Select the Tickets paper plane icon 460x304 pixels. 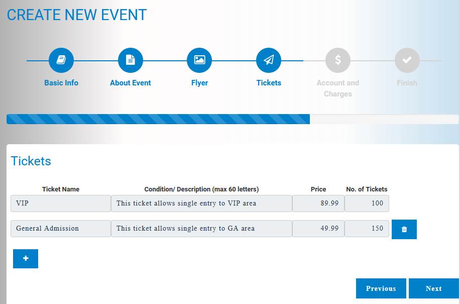pos(268,60)
